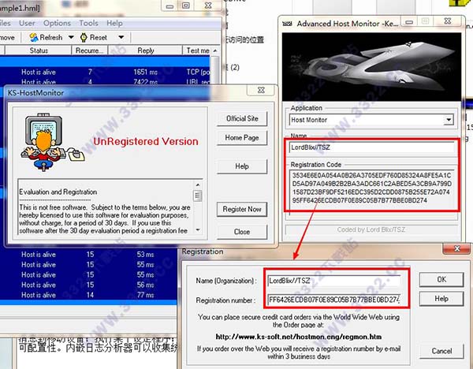The width and height of the screenshot is (473, 369).
Task: Click Help in Registration dialog
Action: [441, 299]
